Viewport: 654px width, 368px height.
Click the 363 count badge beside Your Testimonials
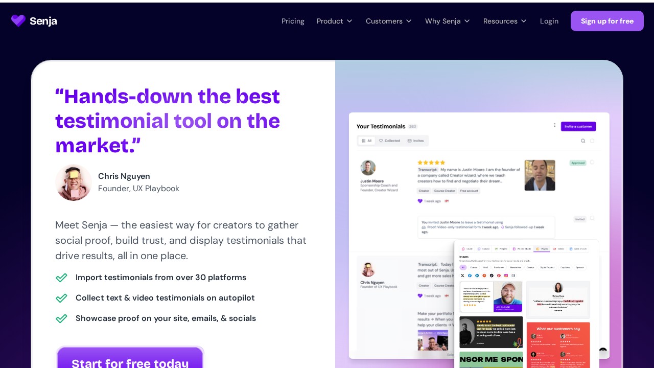click(x=413, y=126)
